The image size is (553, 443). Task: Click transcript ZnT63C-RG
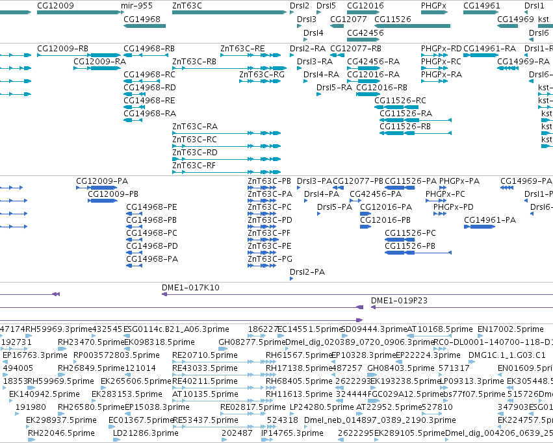tap(262, 74)
